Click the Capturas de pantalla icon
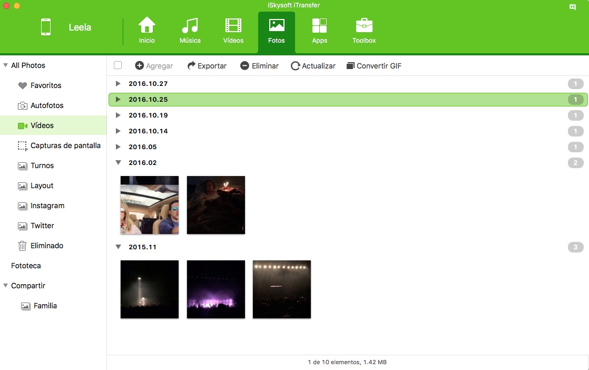Image resolution: width=589 pixels, height=370 pixels. (23, 146)
